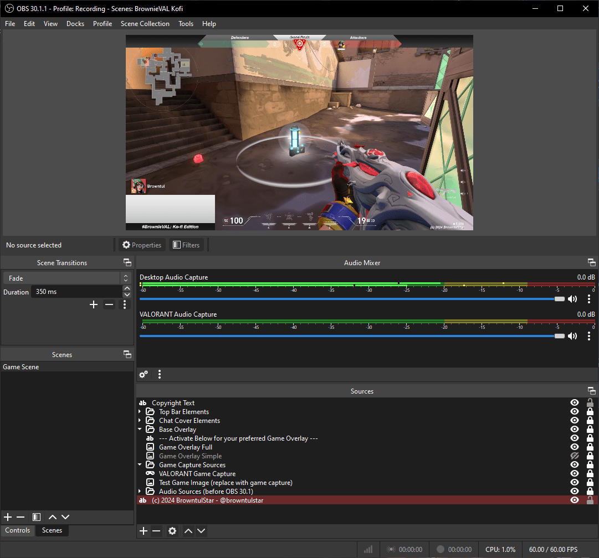Viewport: 599px width, 558px height.
Task: Undock the Audio Mixer panel
Action: click(x=591, y=263)
